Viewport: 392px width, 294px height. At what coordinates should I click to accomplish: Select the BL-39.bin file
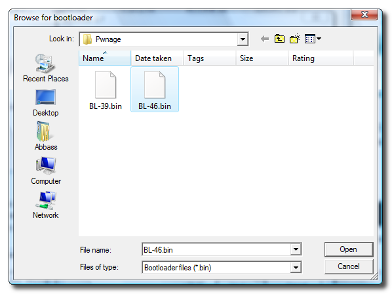pos(106,91)
